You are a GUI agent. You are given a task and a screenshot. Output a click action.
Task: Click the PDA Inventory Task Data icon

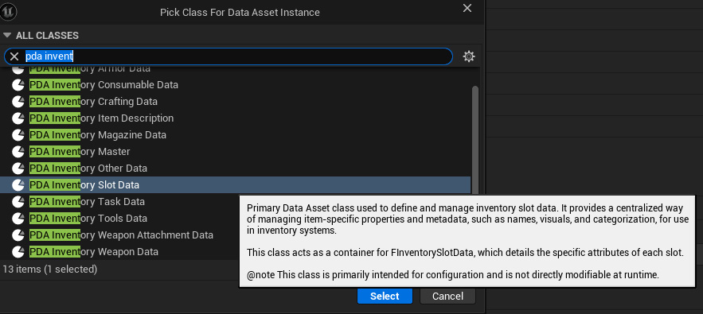18,202
